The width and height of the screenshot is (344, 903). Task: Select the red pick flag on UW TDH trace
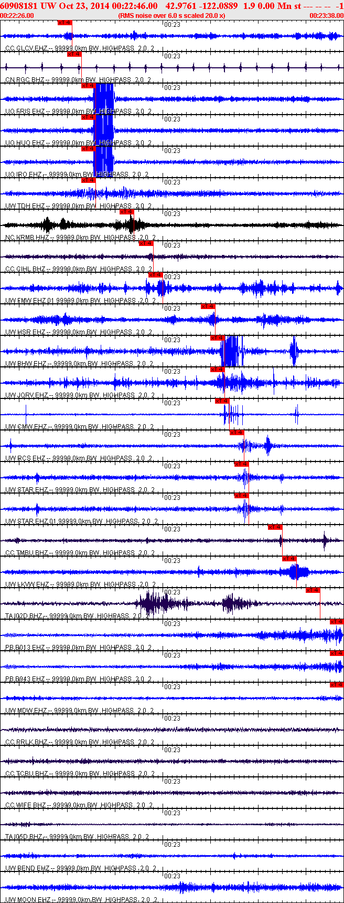(89, 180)
